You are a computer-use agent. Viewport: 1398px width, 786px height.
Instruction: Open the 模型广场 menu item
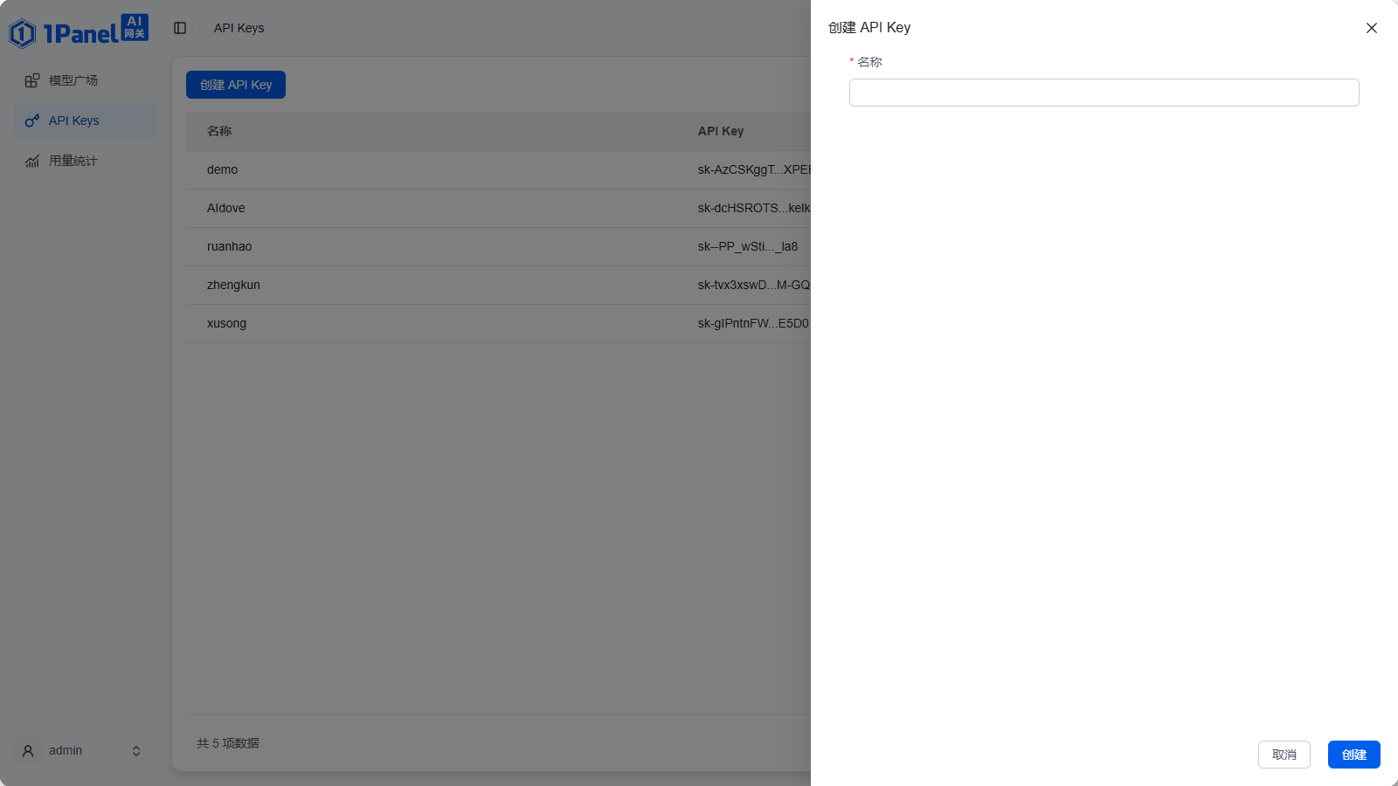click(86, 80)
